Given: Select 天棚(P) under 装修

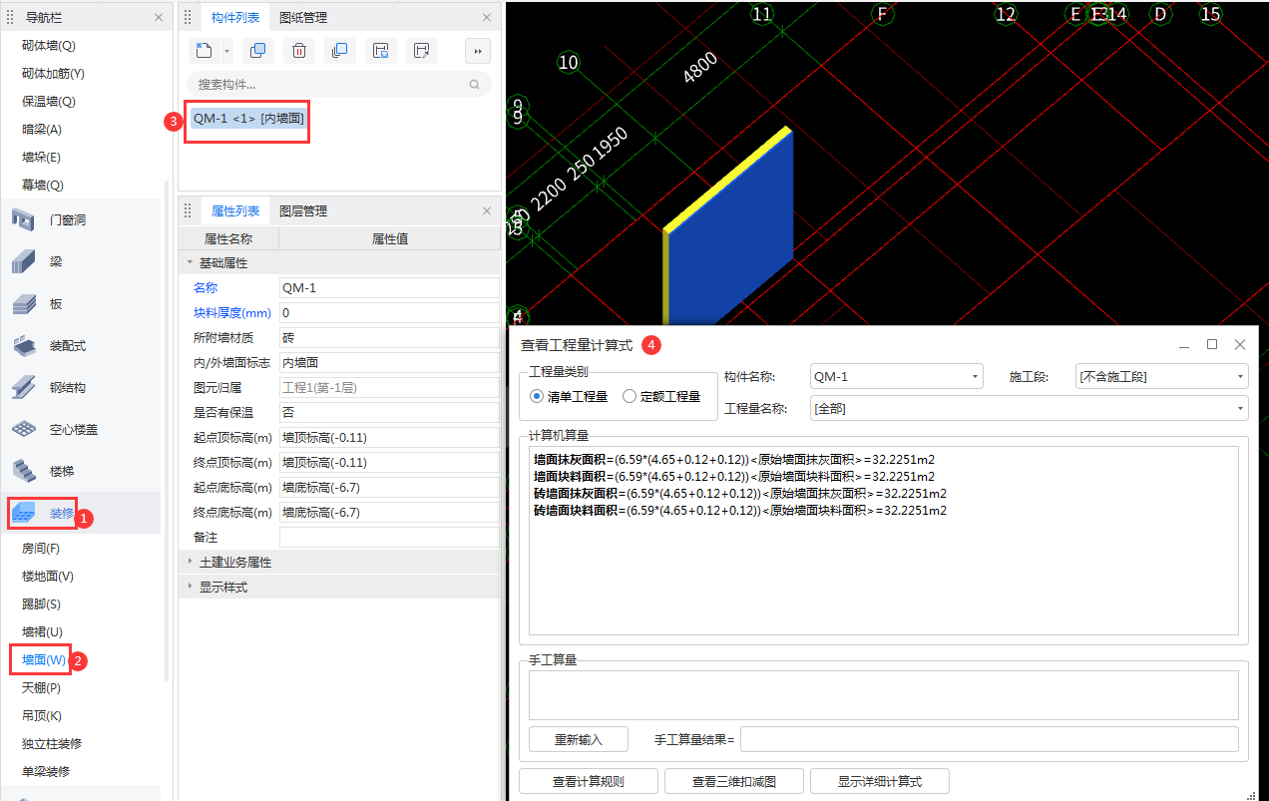Looking at the screenshot, I should click(x=41, y=687).
